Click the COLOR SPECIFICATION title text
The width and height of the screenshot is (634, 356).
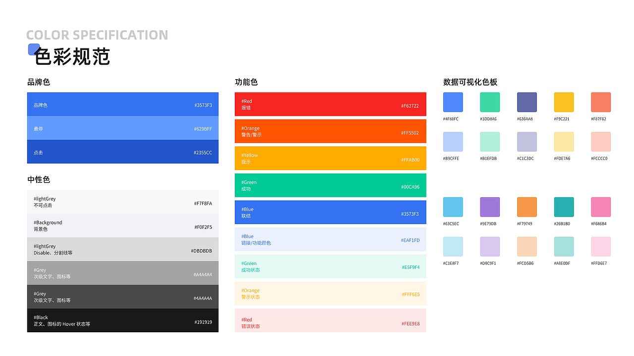[97, 35]
